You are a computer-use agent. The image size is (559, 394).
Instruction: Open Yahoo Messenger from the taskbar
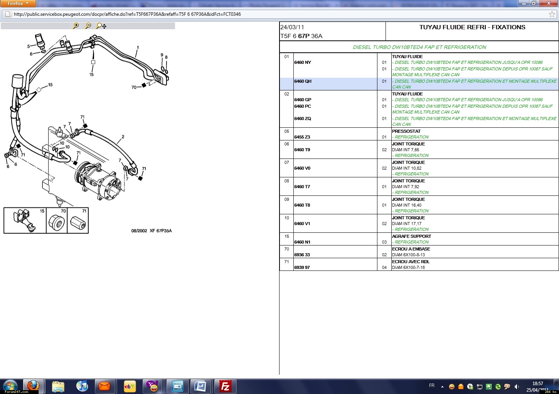click(153, 386)
